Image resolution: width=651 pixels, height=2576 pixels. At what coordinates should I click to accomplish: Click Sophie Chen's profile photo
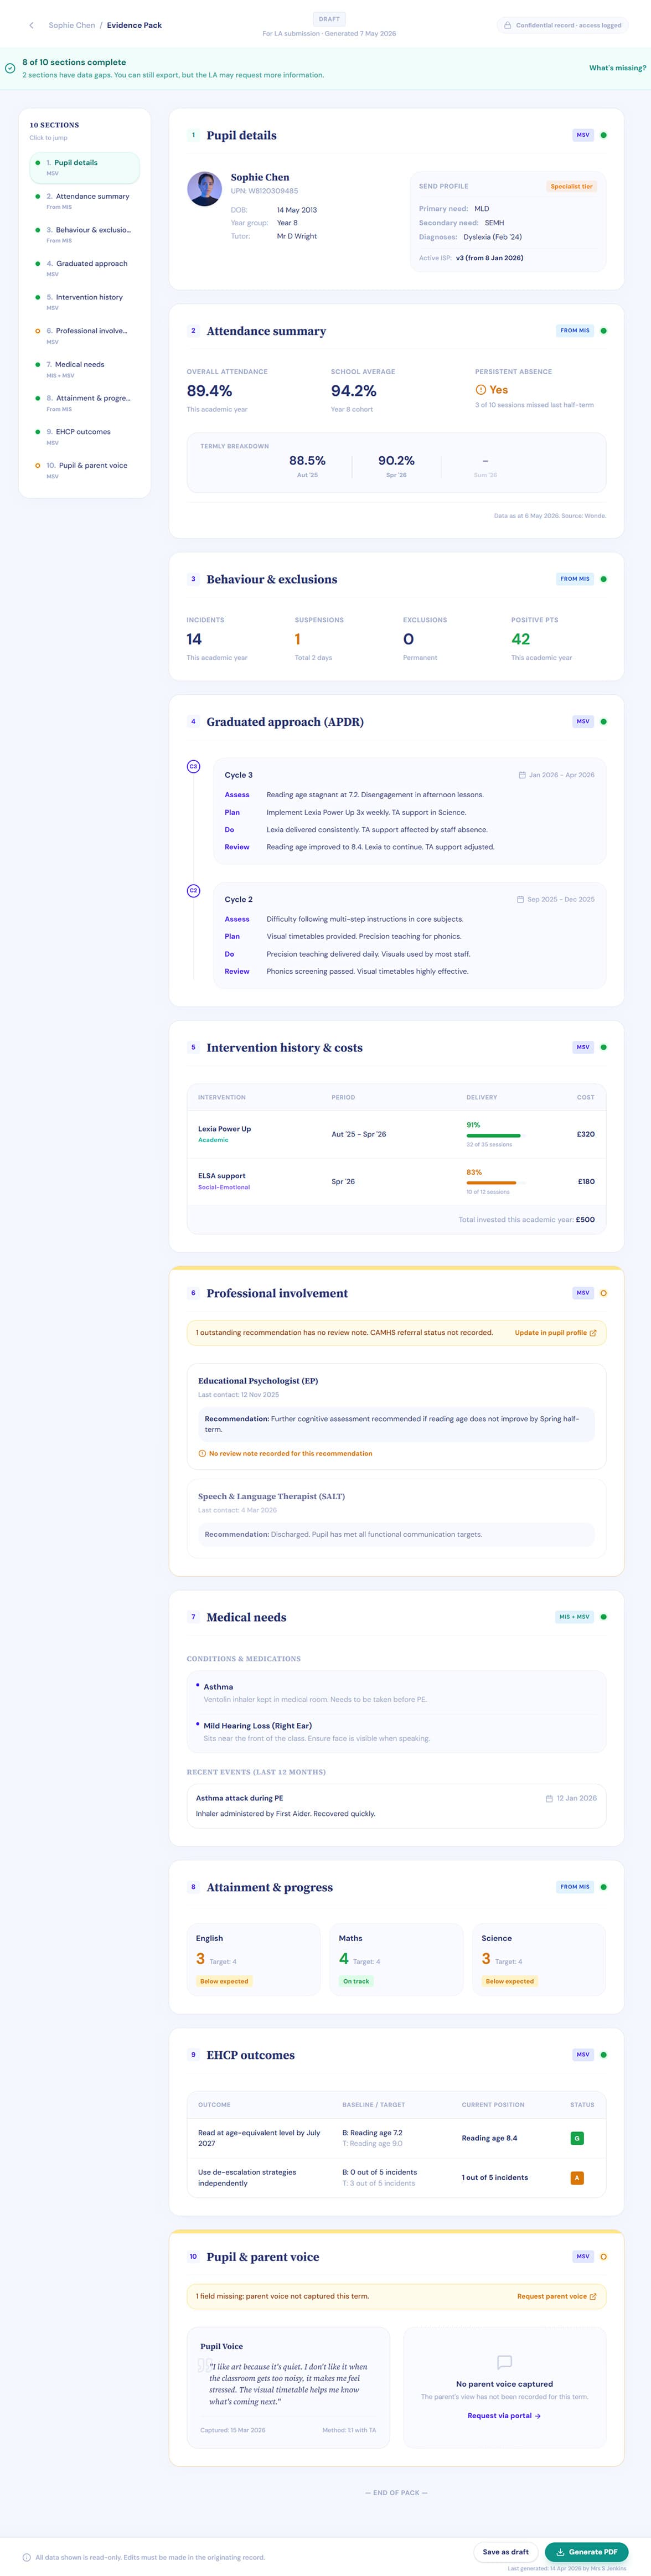(205, 189)
